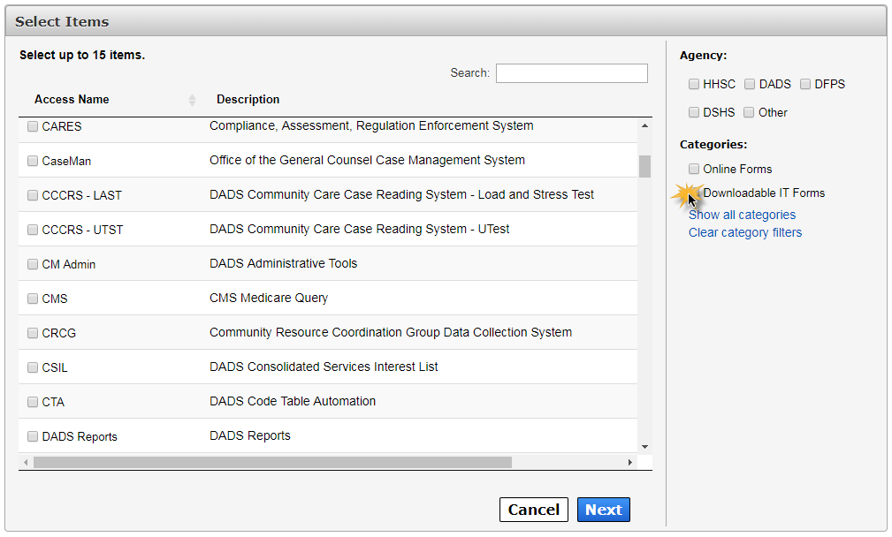
Task: Click the Description column header
Action: pos(248,100)
